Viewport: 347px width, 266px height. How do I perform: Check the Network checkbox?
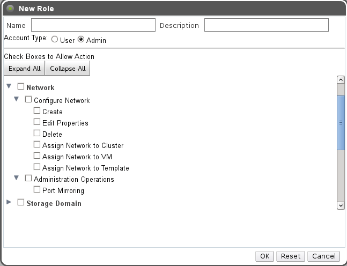click(x=21, y=86)
